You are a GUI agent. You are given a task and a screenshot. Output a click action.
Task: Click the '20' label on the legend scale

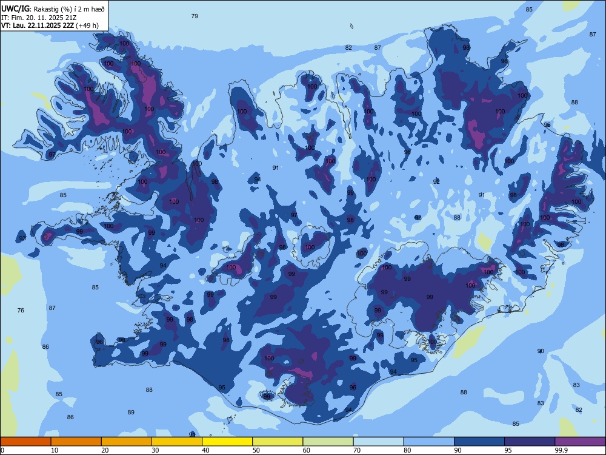tap(105, 450)
